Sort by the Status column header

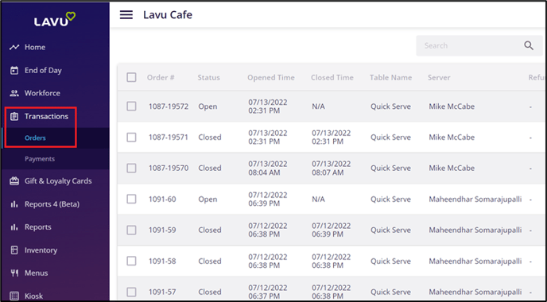pos(208,77)
